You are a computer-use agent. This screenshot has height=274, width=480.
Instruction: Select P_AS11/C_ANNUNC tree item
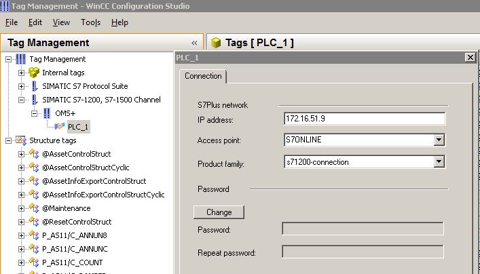coord(75,249)
